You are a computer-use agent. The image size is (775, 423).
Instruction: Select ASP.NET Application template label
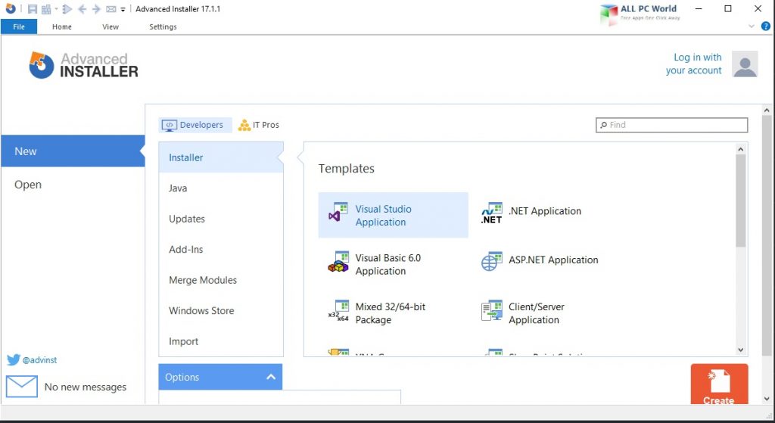tap(553, 260)
